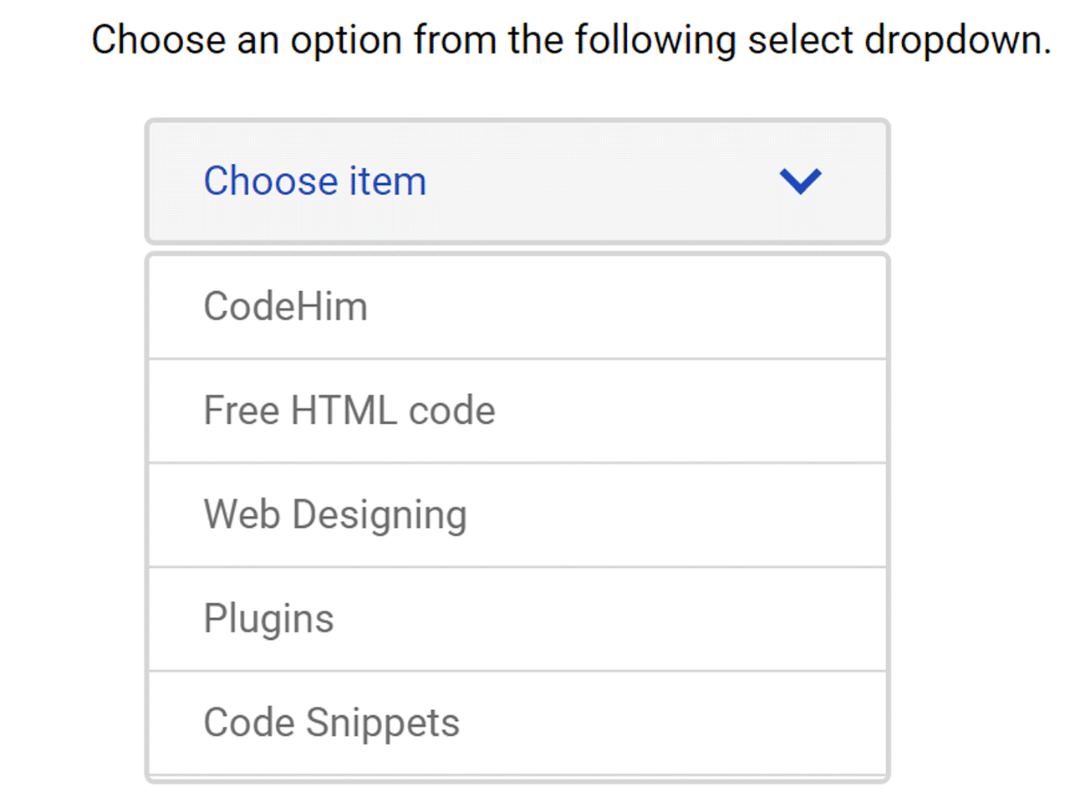Click the blue Choose item placeholder

[314, 182]
